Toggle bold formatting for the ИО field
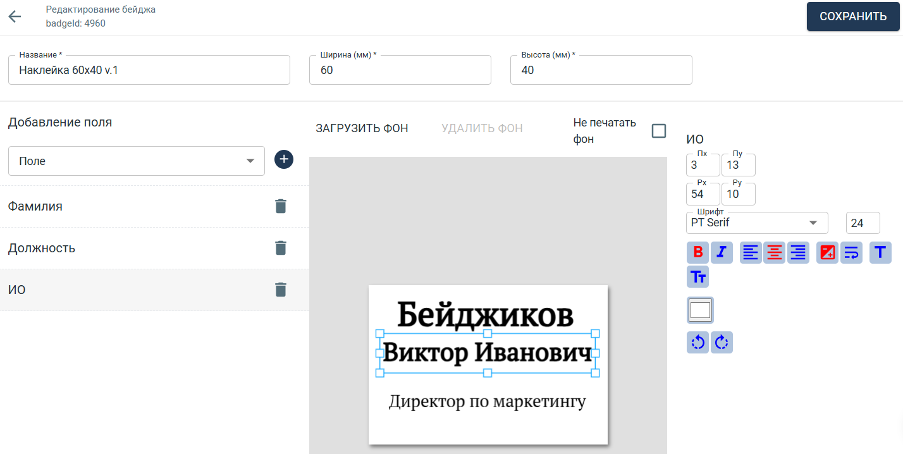This screenshot has width=903, height=454. (697, 252)
